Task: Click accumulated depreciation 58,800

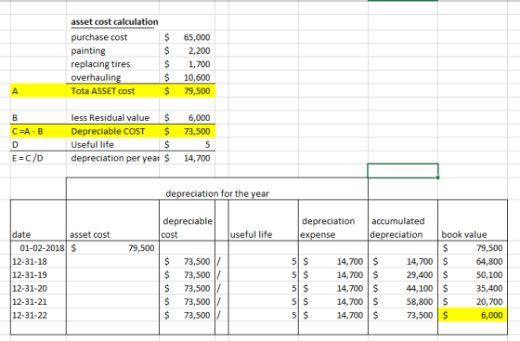Action: 403,302
